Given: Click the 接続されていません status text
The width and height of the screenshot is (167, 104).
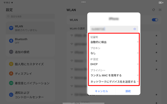Looking at the screenshot, I should (x=26, y=30).
